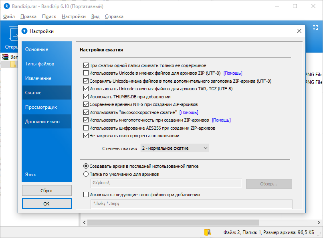This screenshot has width=323, height=238.
Task: Open the Дополнительно settings tab
Action: (x=47, y=122)
